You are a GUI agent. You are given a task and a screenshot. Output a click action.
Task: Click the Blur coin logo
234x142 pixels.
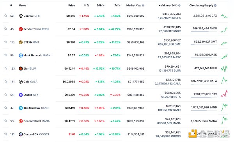(x=21, y=68)
